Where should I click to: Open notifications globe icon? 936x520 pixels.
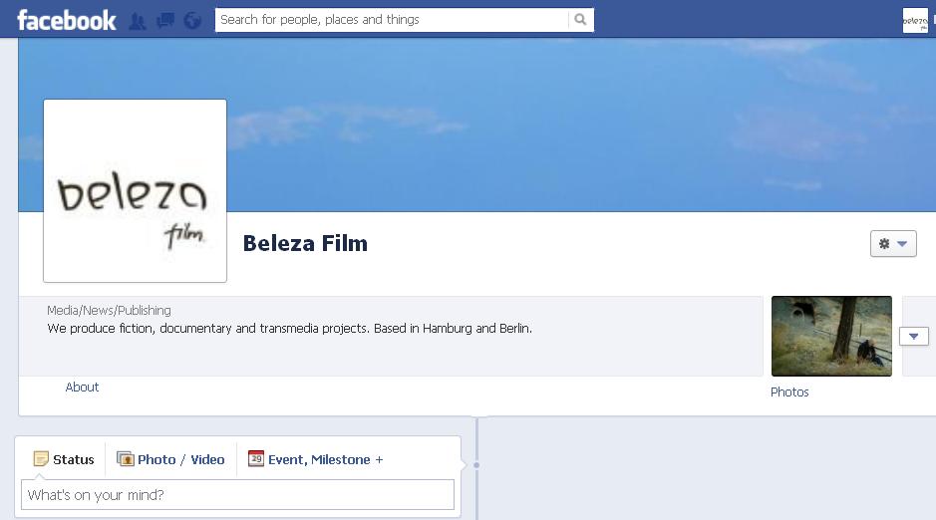click(192, 21)
